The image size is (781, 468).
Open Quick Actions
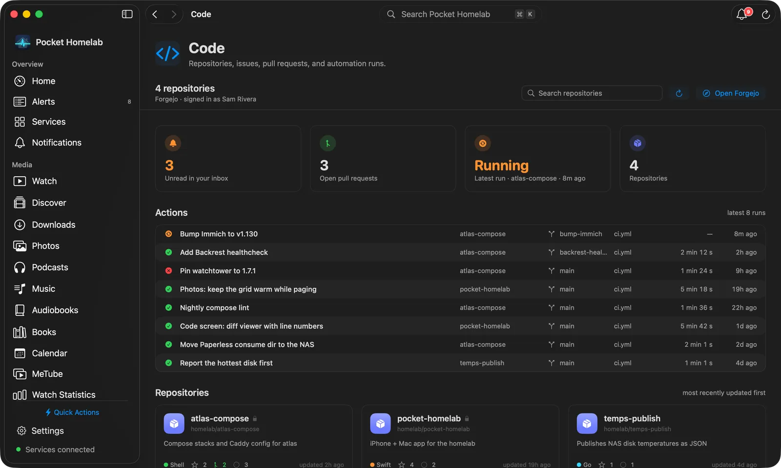[x=72, y=412]
